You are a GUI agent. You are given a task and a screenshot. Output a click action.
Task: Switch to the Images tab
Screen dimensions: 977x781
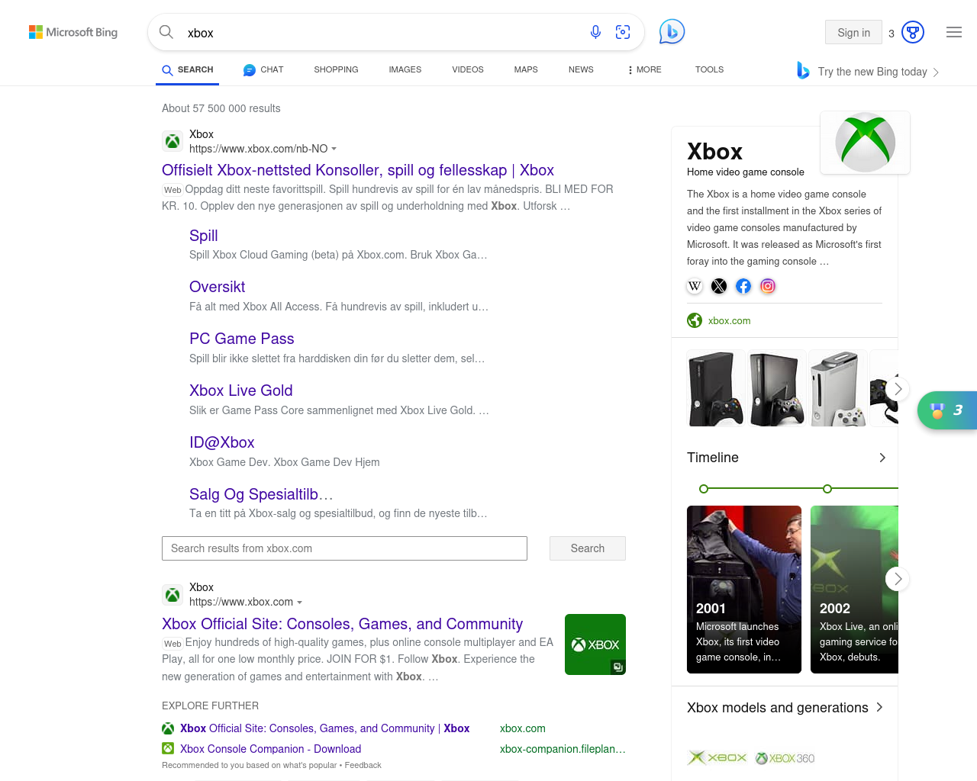pyautogui.click(x=405, y=69)
